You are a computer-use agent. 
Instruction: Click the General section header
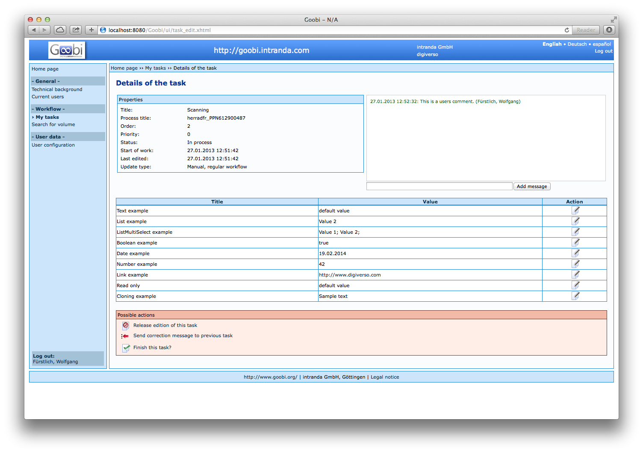[x=68, y=81]
